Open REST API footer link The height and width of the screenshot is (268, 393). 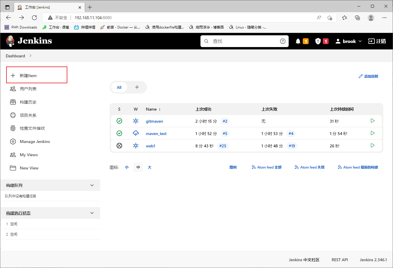[x=340, y=260]
